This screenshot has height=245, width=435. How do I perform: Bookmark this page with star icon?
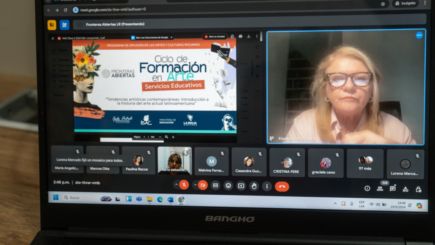click(x=383, y=4)
